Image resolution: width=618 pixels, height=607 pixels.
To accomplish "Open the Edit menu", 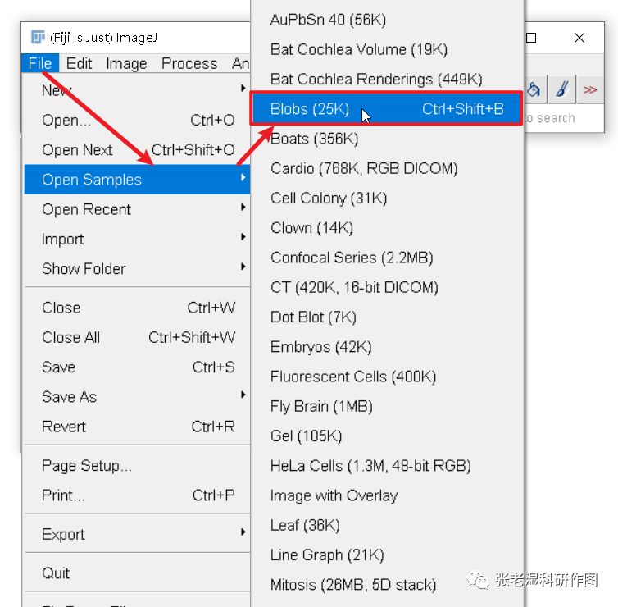I will pyautogui.click(x=79, y=63).
